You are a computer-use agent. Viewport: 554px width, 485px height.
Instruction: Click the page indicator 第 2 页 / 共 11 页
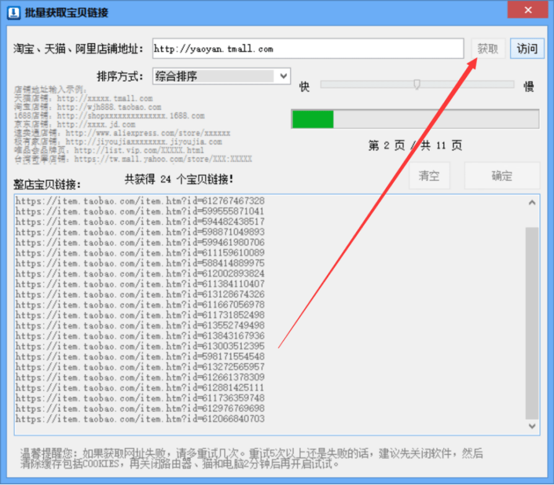(414, 145)
